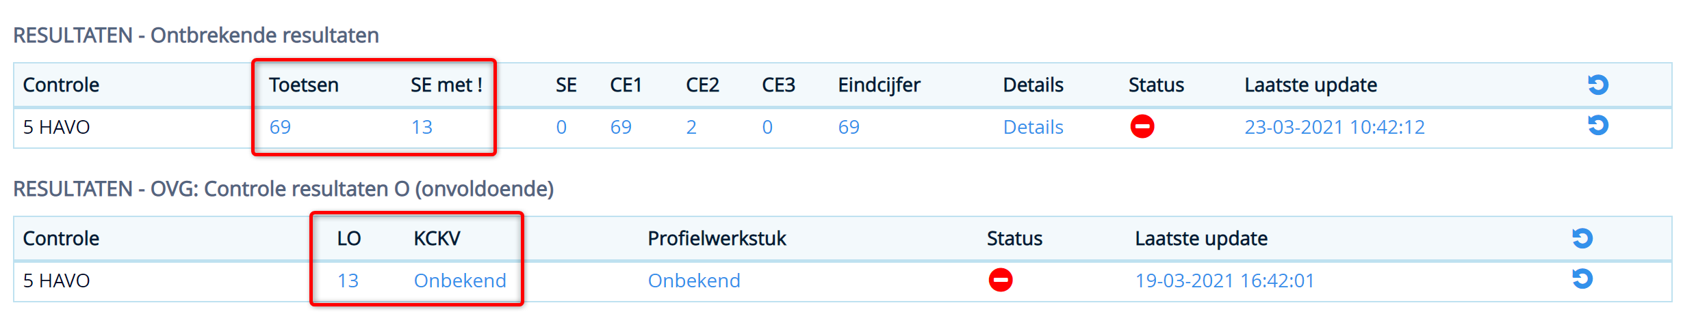The height and width of the screenshot is (316, 1683).
Task: Refresh all Ontbrekende resultaten via header icon
Action: point(1597,85)
